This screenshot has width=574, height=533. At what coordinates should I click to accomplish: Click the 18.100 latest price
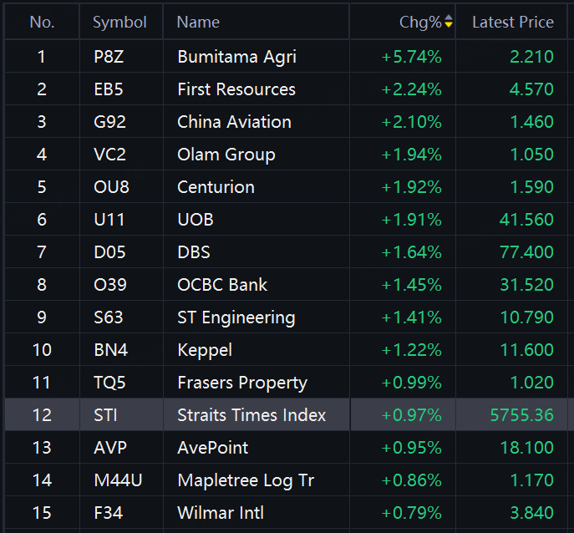click(526, 448)
